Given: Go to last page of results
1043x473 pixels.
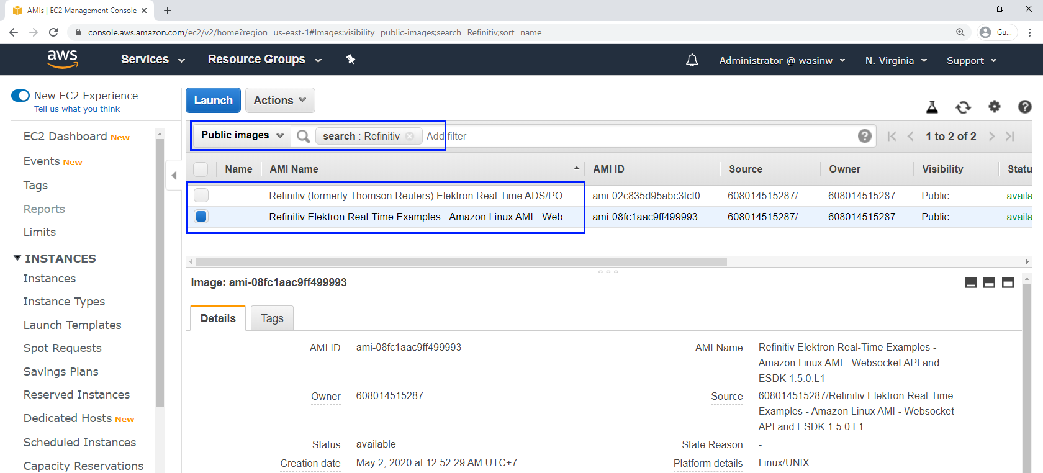Looking at the screenshot, I should pos(1010,136).
